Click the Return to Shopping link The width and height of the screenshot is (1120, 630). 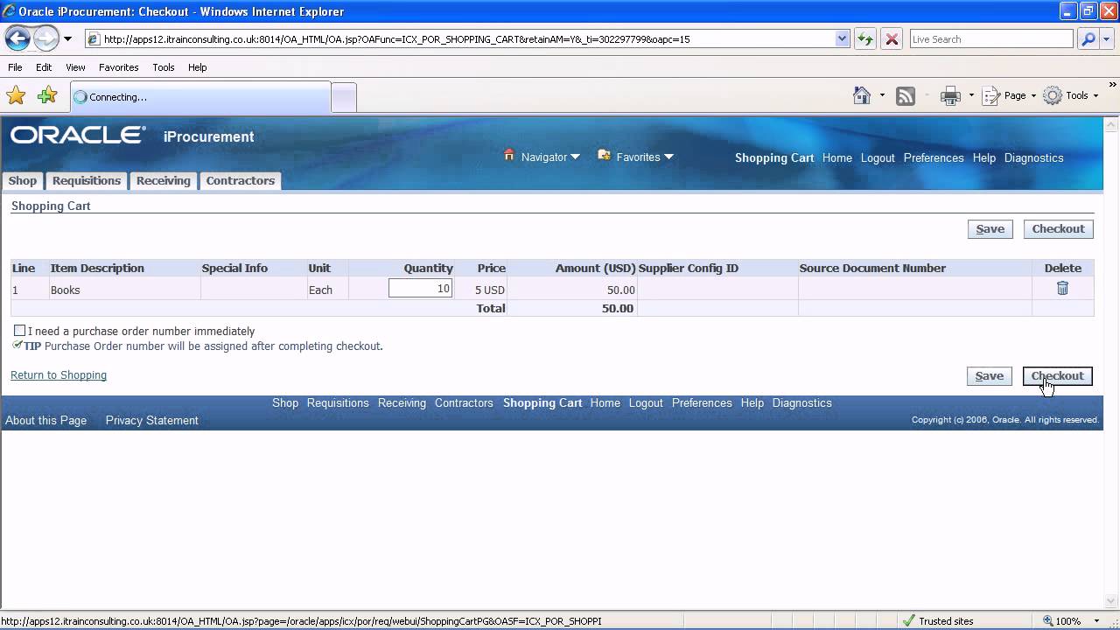59,374
